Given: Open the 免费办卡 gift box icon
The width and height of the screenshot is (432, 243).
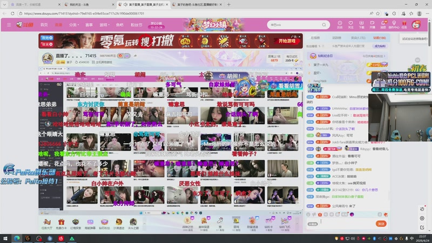Looking at the screenshot, I should click(61, 224).
